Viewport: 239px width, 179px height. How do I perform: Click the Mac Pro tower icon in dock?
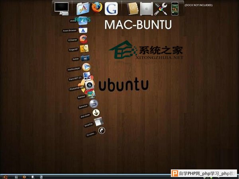click(x=146, y=8)
